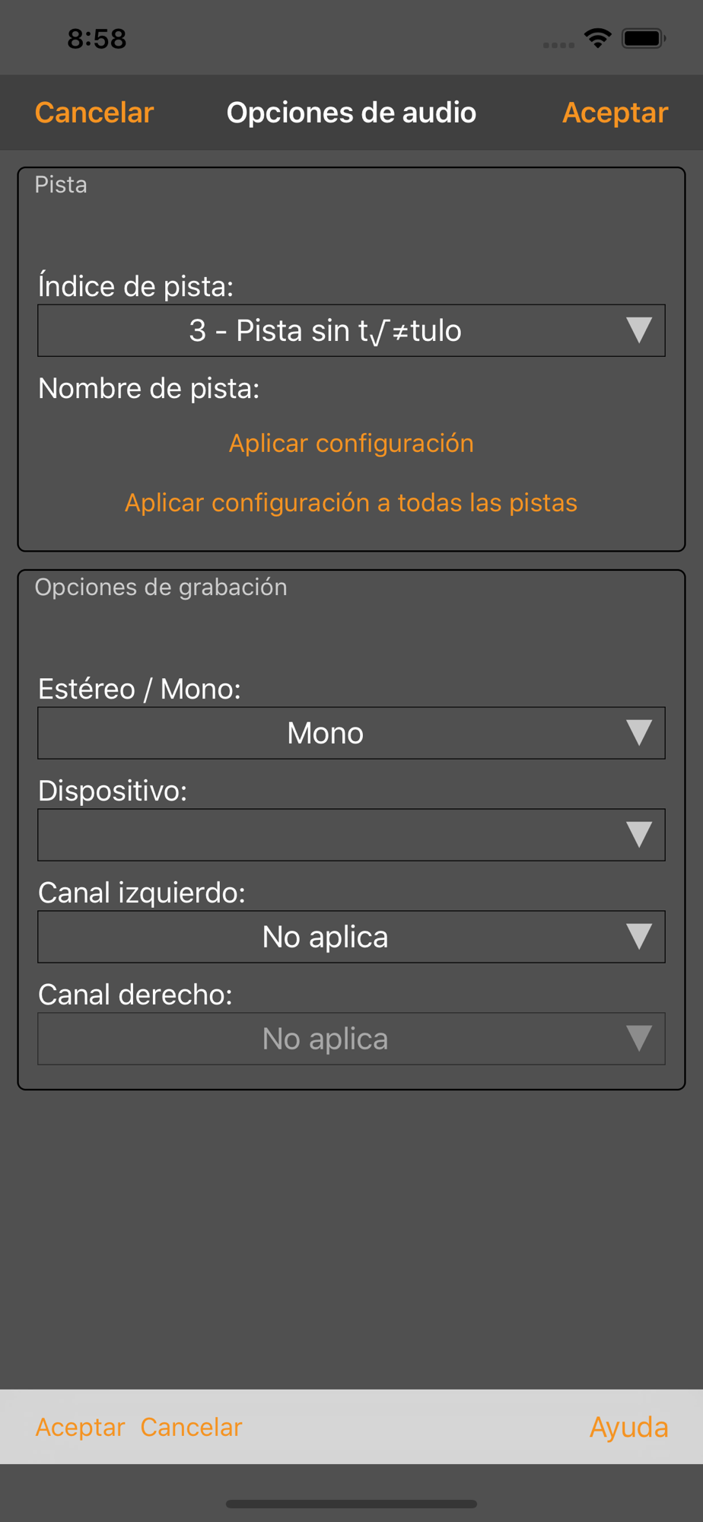This screenshot has height=1522, width=703.
Task: Tap the cellular signal dots
Action: 558,45
